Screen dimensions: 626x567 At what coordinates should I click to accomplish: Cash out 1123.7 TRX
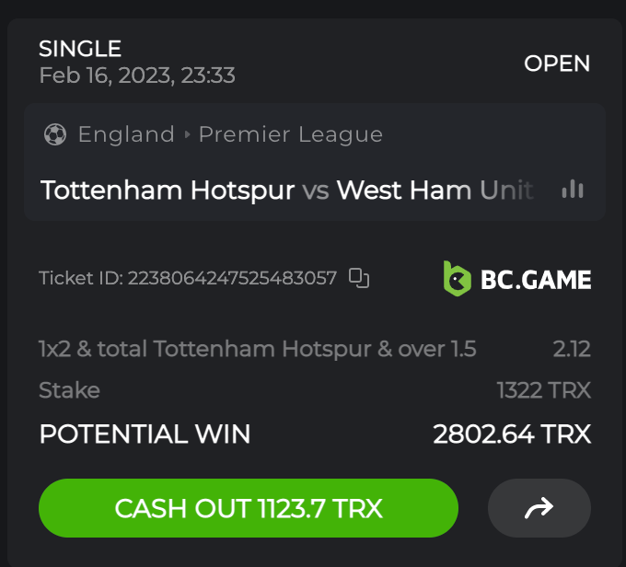pos(249,508)
